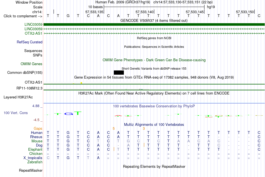Click the Common dbSNP(155) label
Image resolution: width=265 pixels, height=177 pixels.
click(x=25, y=72)
